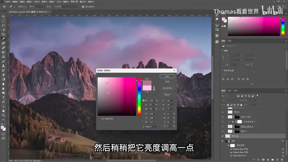Click the new group folder icon
Screen dimensions: 288x162
click(272, 160)
